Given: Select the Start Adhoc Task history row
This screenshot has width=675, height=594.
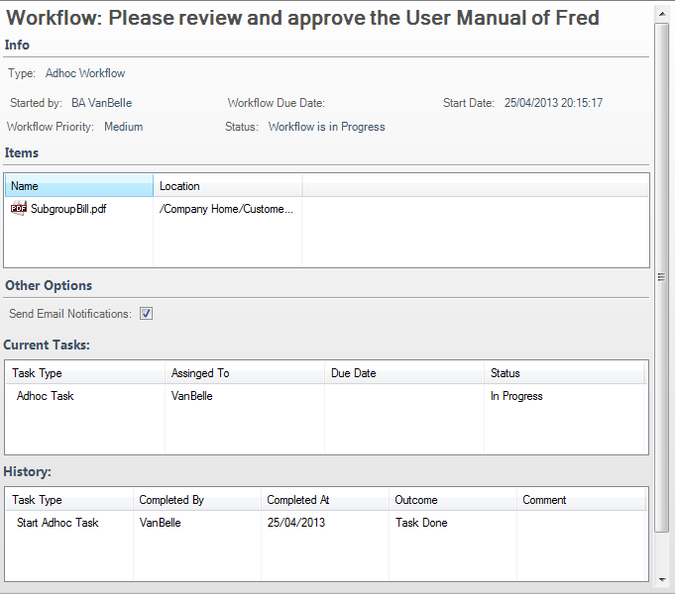Looking at the screenshot, I should [x=57, y=523].
